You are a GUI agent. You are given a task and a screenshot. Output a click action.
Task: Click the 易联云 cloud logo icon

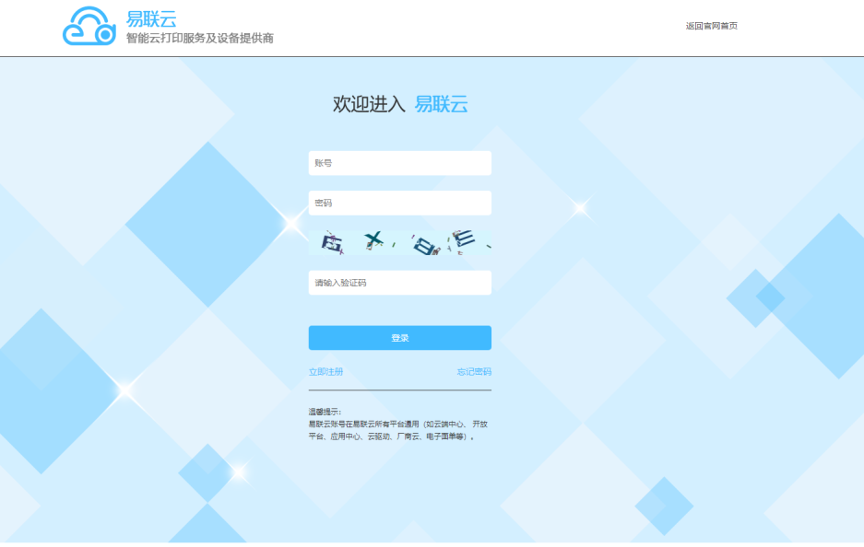89,26
